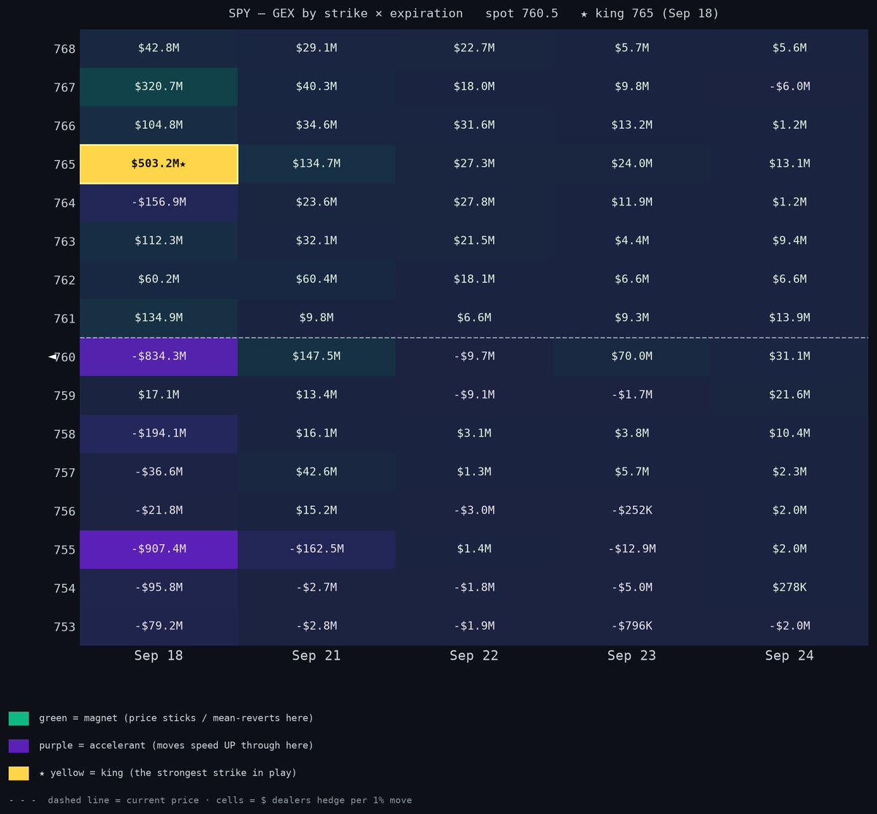Click the Sep 23 expiration column label
877x814 pixels.
631,656
